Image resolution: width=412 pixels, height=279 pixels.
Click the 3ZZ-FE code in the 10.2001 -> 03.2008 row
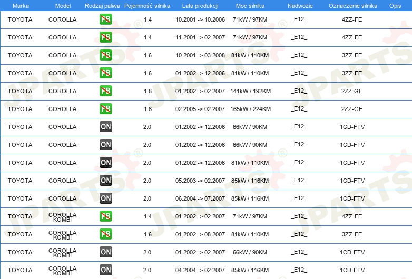click(x=352, y=55)
